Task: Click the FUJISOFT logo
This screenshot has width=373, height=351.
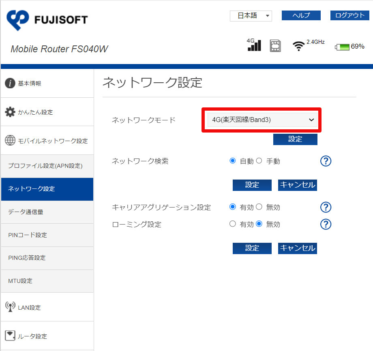Action: (47, 20)
